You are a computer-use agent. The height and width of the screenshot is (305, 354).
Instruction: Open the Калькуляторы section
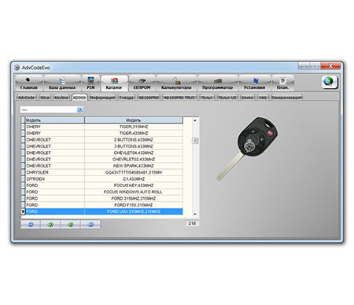click(176, 83)
